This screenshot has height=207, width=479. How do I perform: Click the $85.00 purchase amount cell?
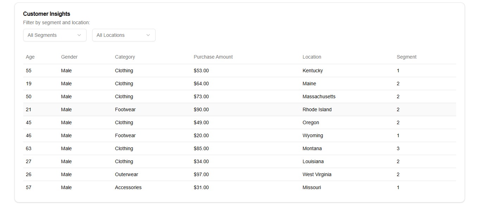201,148
